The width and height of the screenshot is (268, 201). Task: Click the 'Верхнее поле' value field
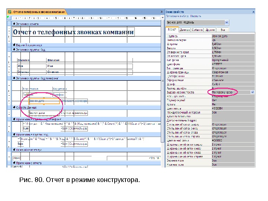(233, 161)
